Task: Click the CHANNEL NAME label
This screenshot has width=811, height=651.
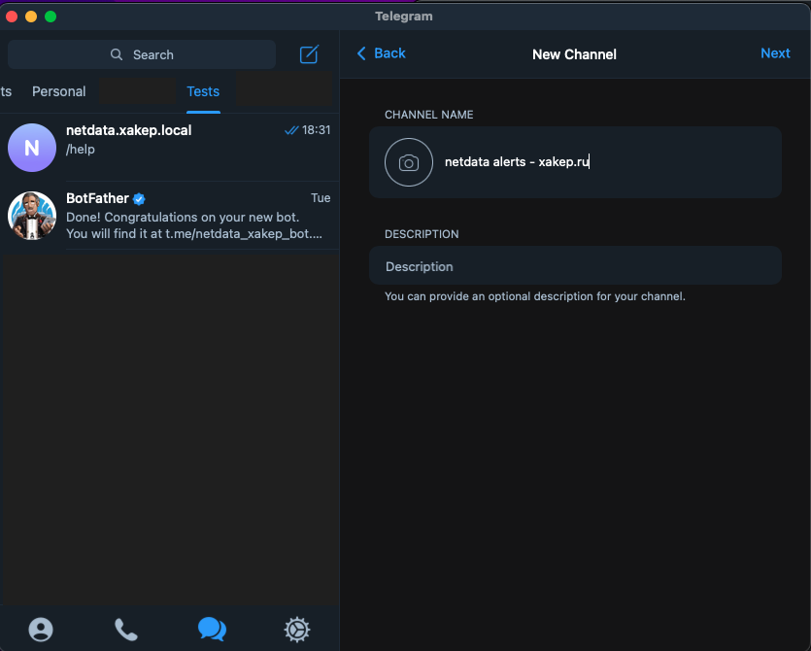Action: (428, 115)
